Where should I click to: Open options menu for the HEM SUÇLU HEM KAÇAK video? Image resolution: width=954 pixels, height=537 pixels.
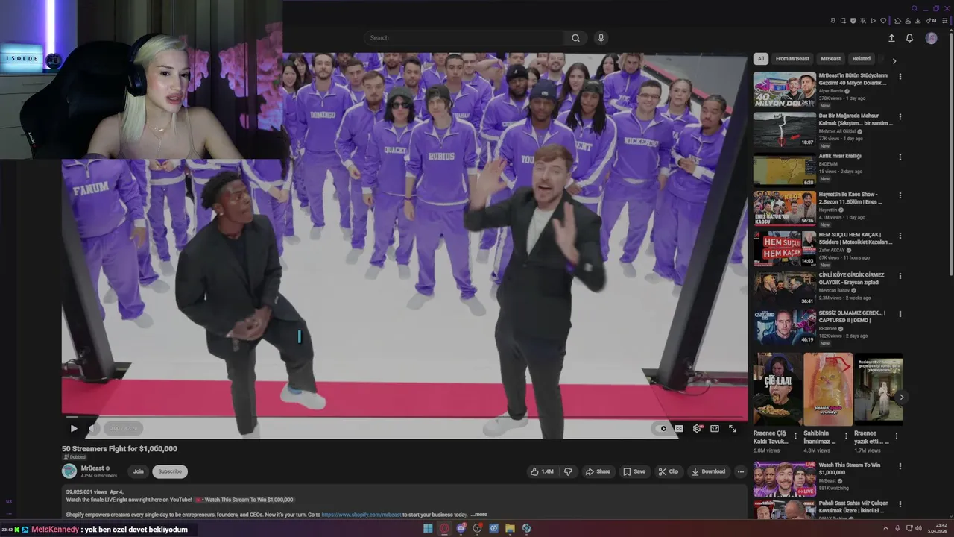(x=900, y=236)
